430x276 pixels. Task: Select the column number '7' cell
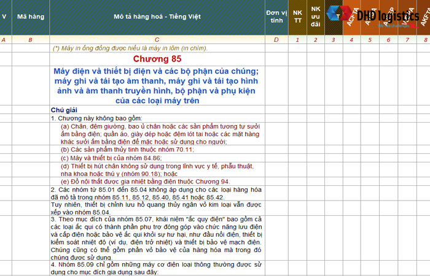(x=407, y=40)
